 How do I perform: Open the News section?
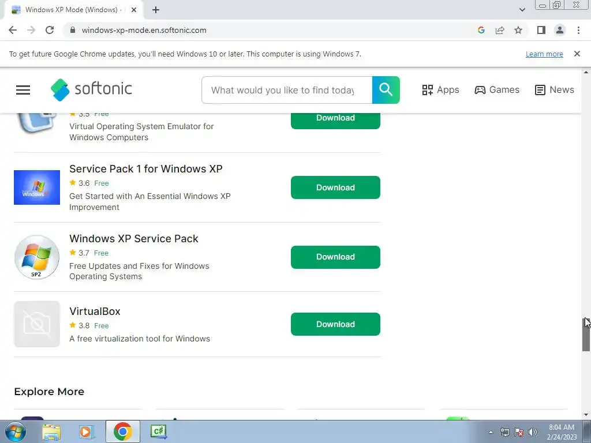pyautogui.click(x=555, y=89)
